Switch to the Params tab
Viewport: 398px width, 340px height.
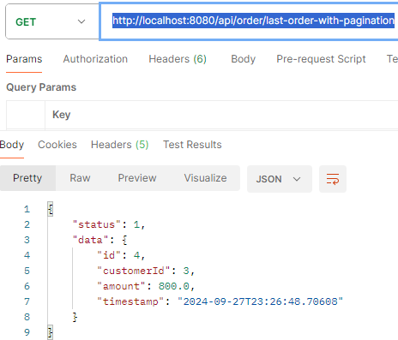(x=24, y=59)
